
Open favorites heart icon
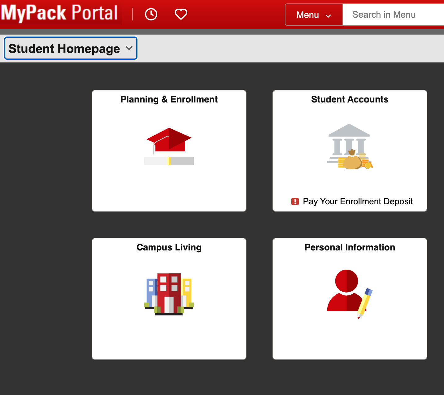pyautogui.click(x=181, y=14)
